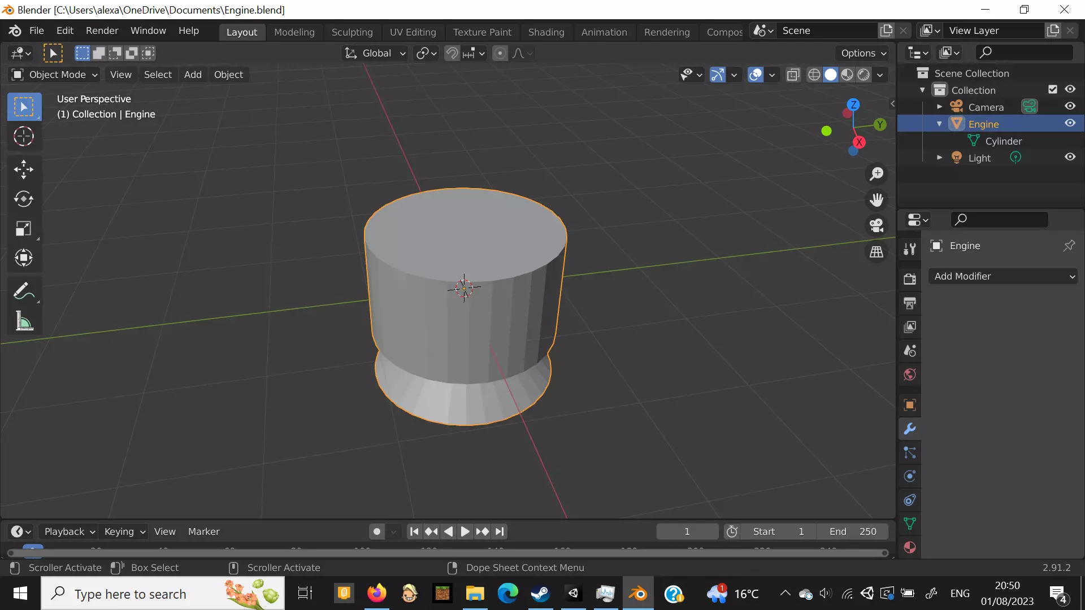Screen dimensions: 1085x610
Task: Open Options dropdown in viewport header
Action: point(863,53)
